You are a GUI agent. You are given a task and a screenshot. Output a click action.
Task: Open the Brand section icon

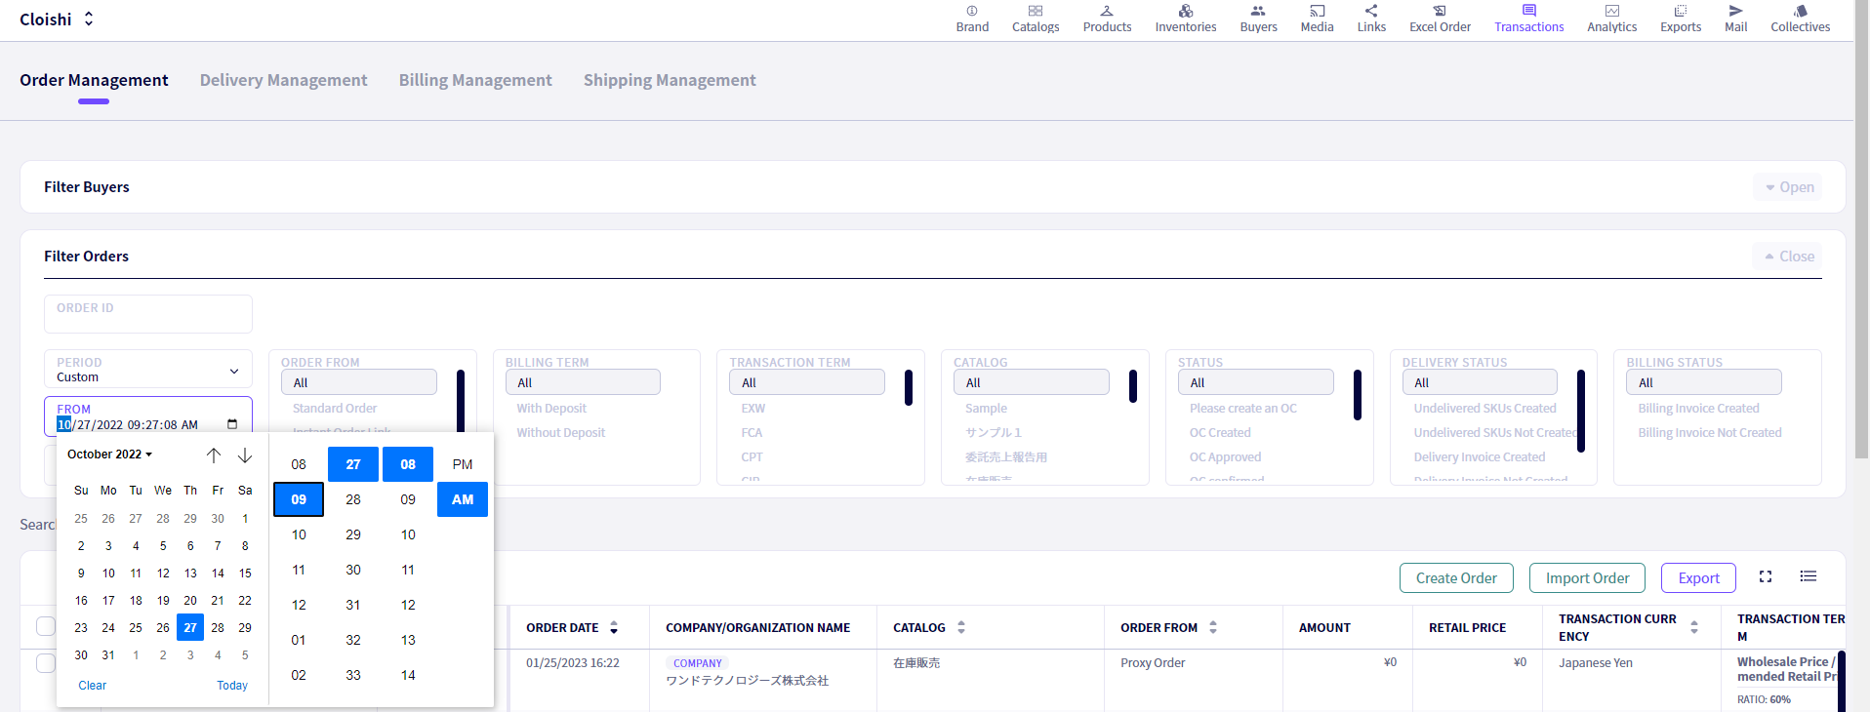(x=972, y=12)
